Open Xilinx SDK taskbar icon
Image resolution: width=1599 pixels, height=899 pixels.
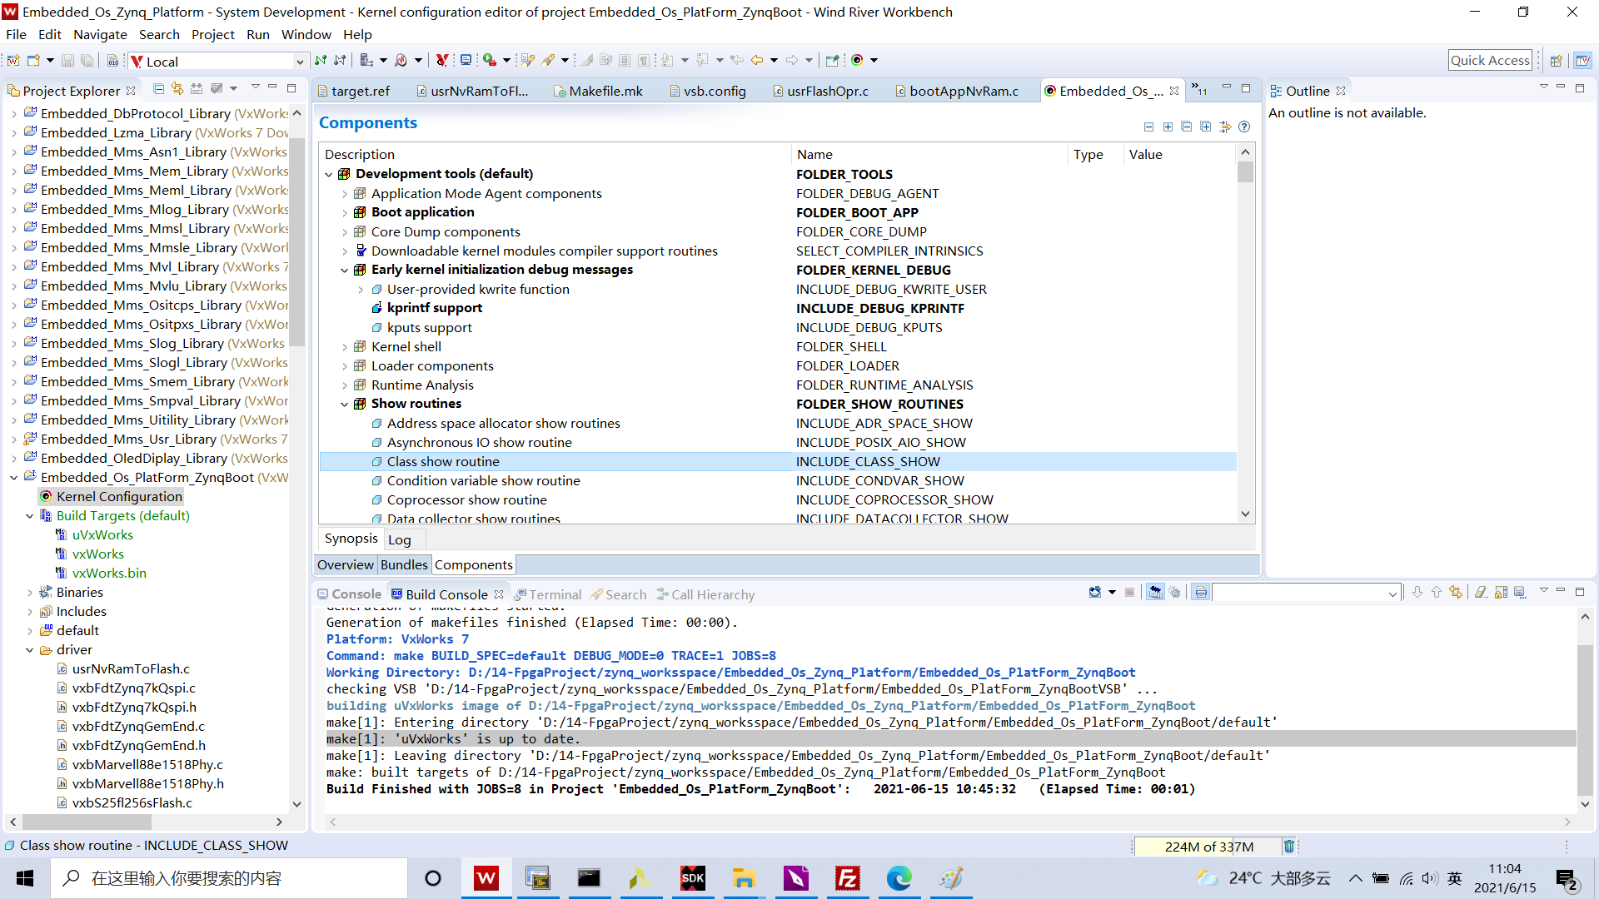[692, 878]
